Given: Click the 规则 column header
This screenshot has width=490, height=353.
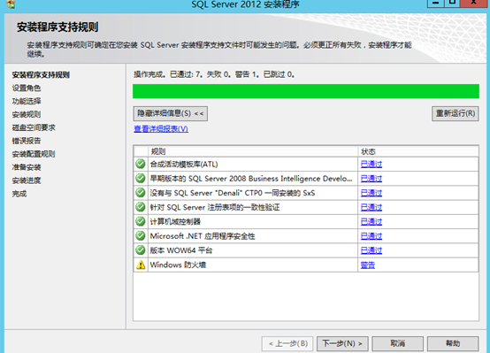Looking at the screenshot, I should point(252,151).
